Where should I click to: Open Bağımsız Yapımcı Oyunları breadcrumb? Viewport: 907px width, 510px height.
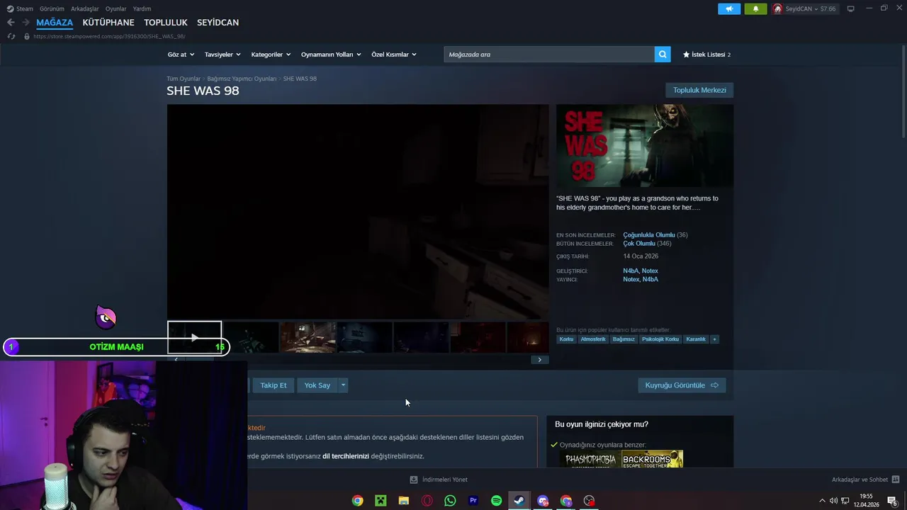tap(242, 79)
